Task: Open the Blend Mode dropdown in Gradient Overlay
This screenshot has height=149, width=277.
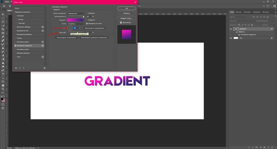Action: (x=76, y=13)
